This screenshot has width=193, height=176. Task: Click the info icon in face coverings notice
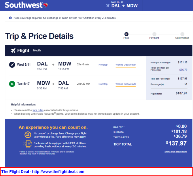coord(10,18)
